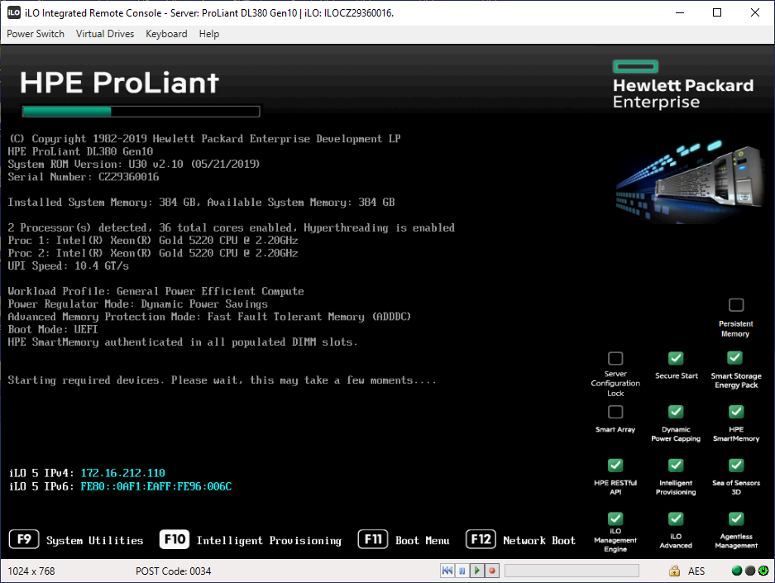The width and height of the screenshot is (775, 583).
Task: Click the iLO IPv4 address 172.16.212.110
Action: pyautogui.click(x=123, y=473)
